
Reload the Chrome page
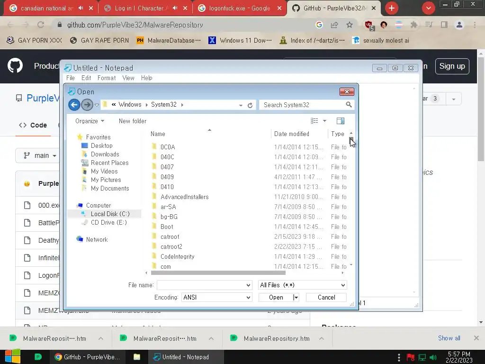41,25
